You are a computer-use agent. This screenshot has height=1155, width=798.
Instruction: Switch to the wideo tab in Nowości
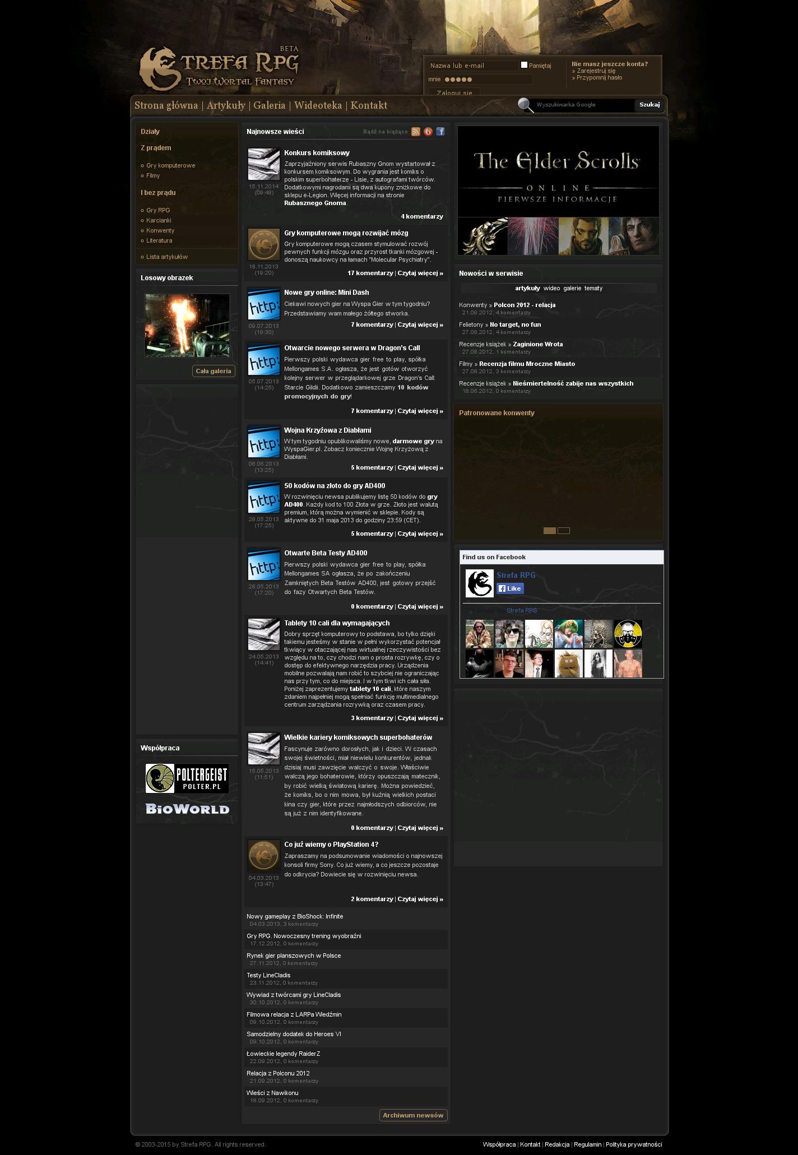coord(551,288)
